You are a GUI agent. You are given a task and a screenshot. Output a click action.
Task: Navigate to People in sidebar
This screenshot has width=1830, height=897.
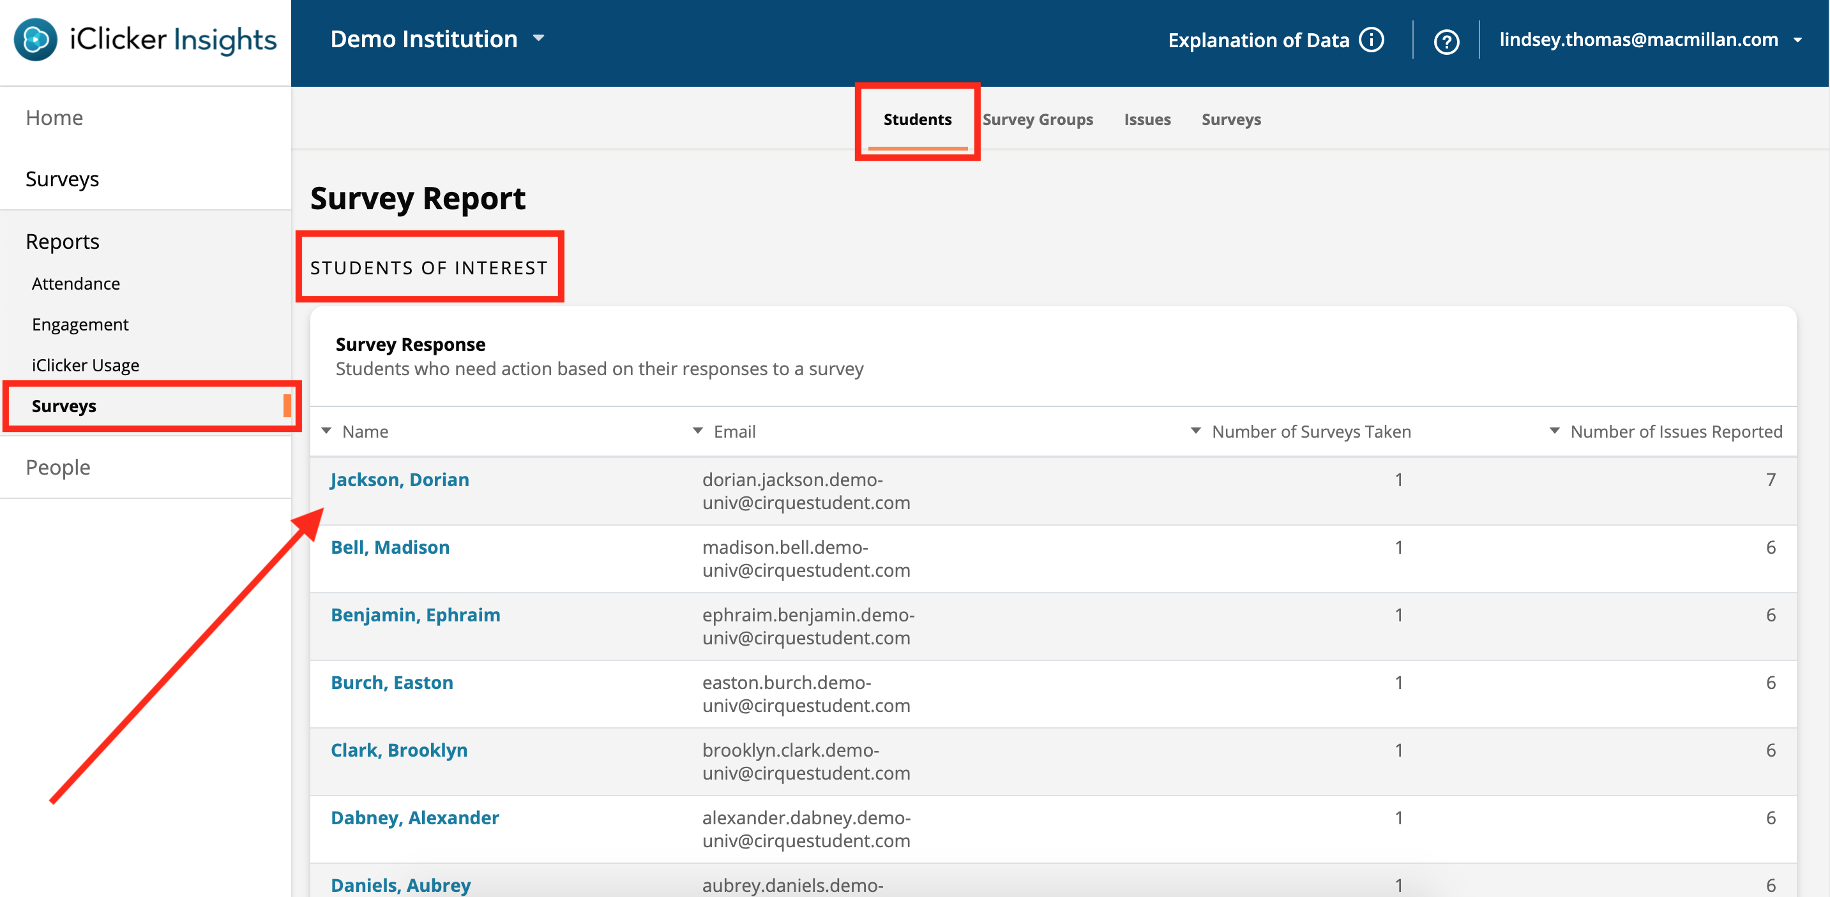click(57, 467)
